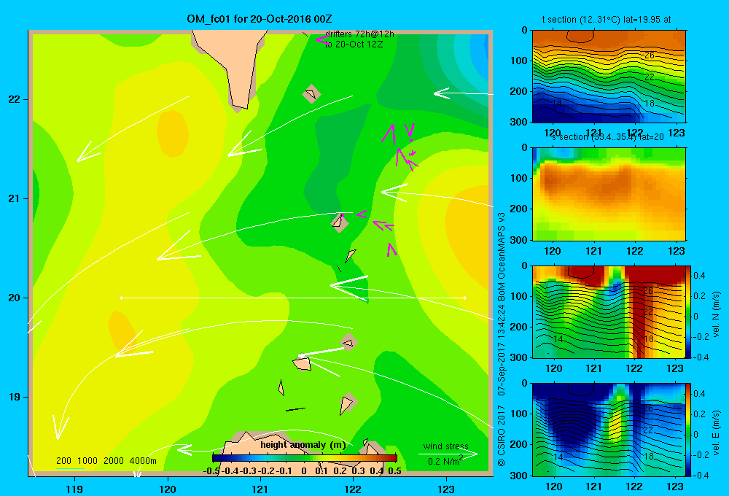Image resolution: width=729 pixels, height=496 pixels.
Task: Click the 'vel. N (m/s)' axis label
Action: click(x=716, y=314)
